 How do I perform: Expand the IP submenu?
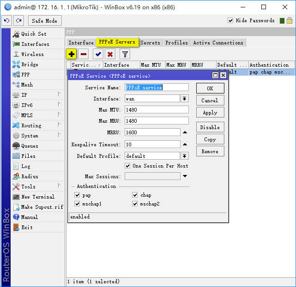(59, 94)
